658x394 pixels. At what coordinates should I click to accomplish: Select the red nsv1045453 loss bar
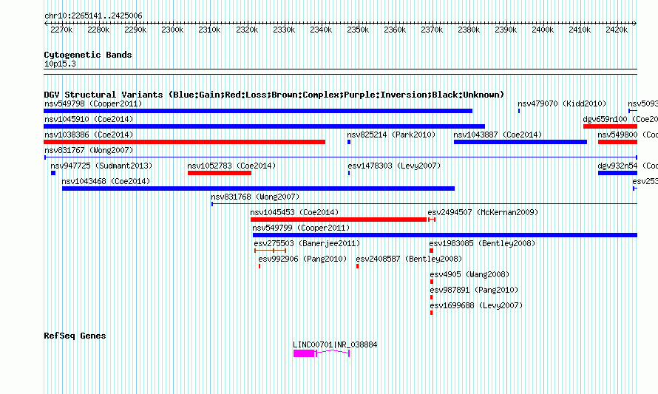tap(339, 220)
